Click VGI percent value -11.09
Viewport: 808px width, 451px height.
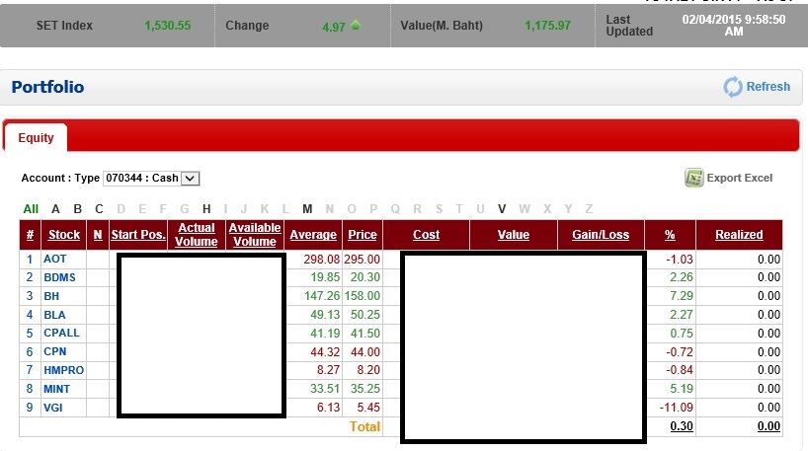pos(676,408)
